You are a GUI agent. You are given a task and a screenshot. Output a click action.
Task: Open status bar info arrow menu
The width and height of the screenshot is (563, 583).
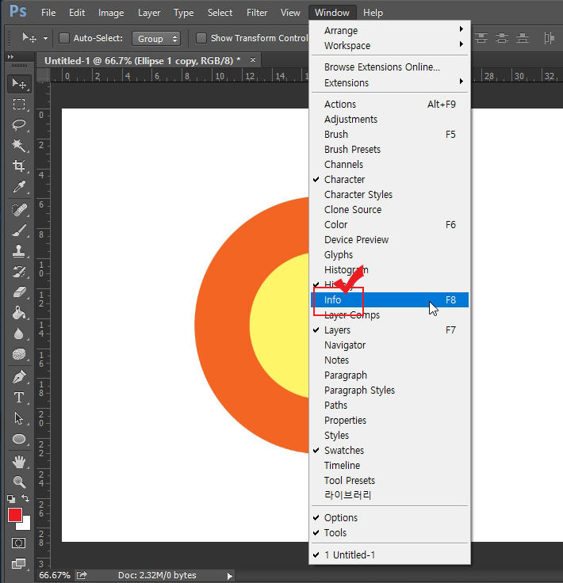pos(230,576)
